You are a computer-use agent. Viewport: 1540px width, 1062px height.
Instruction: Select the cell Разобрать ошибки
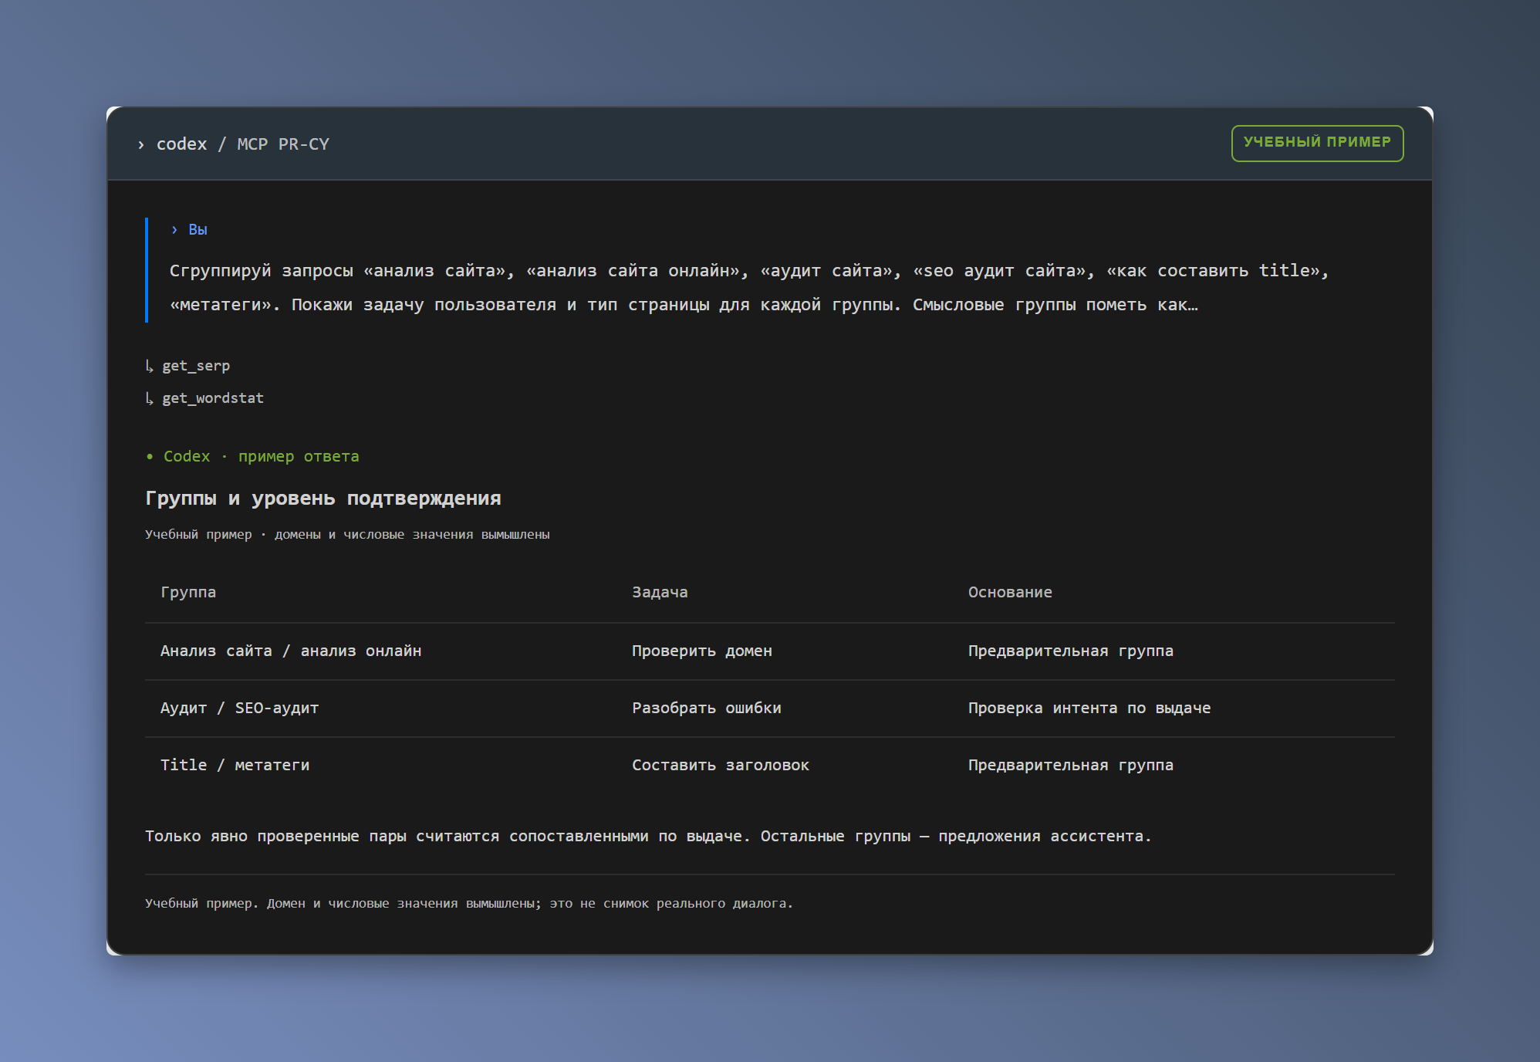pos(707,708)
